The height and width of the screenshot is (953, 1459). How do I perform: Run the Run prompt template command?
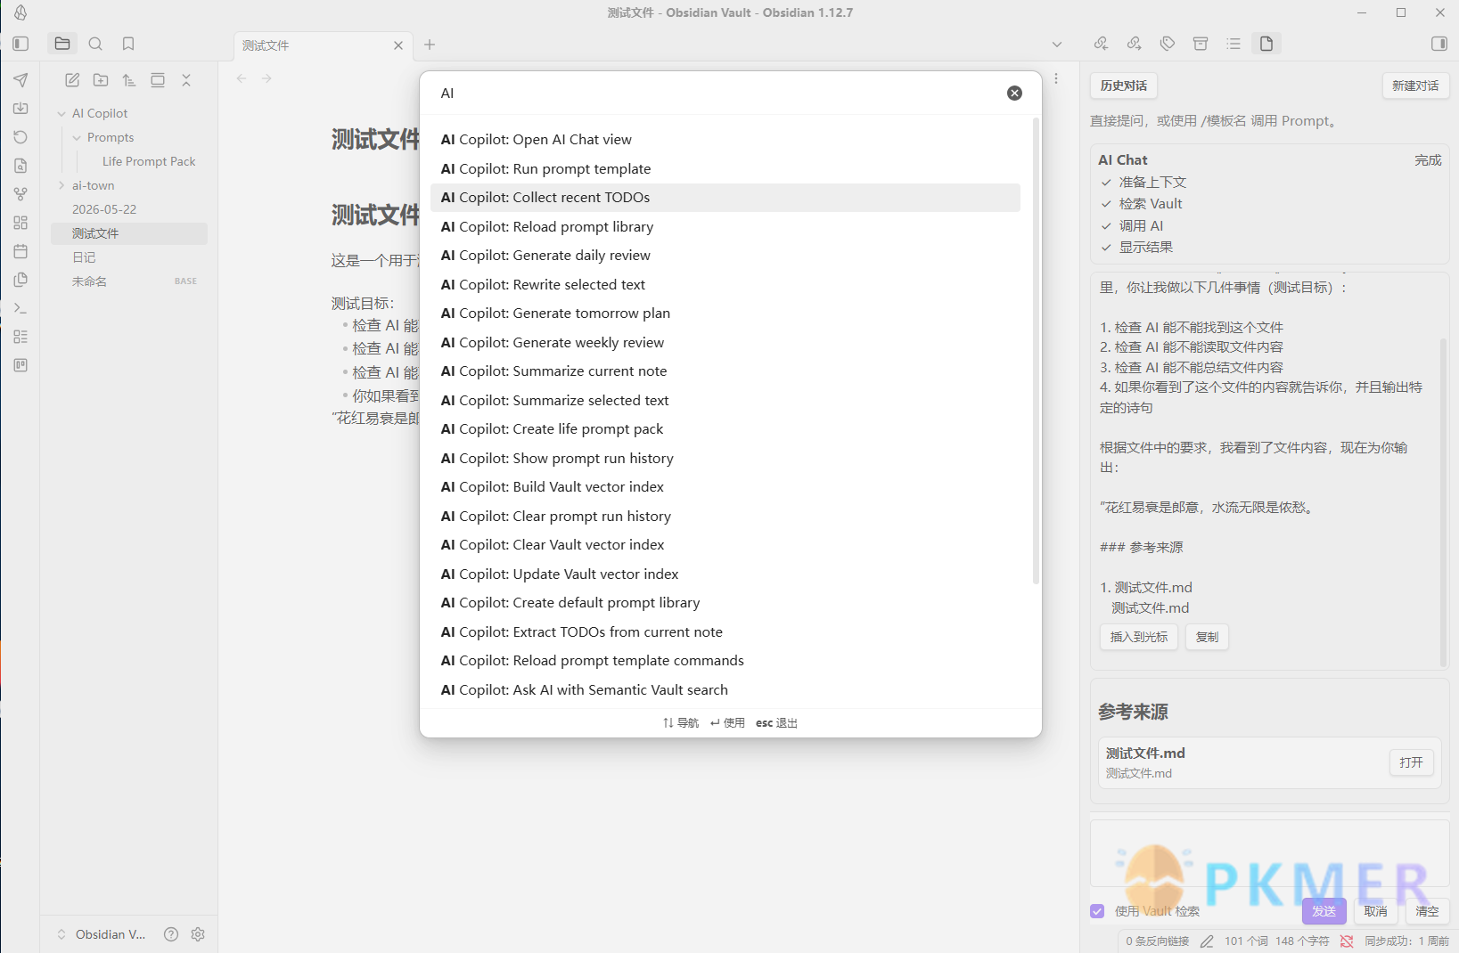[725, 168]
